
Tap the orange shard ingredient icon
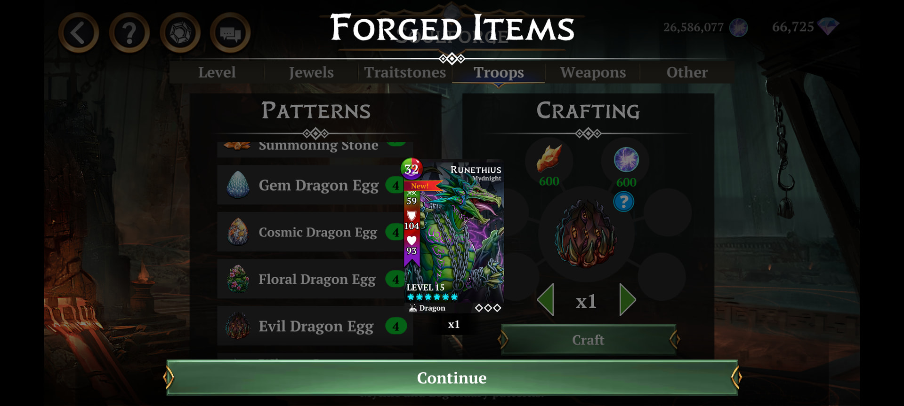click(549, 158)
